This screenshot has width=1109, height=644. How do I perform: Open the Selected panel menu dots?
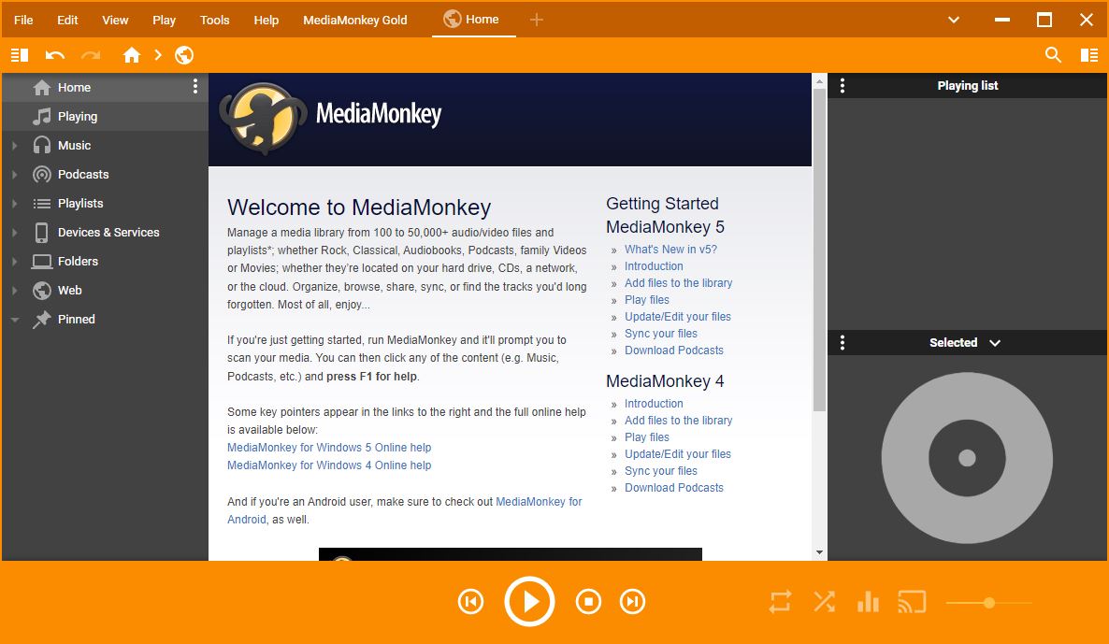842,343
